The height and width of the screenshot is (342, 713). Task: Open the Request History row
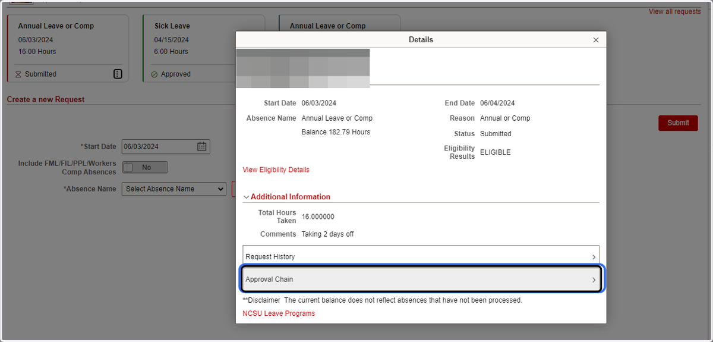click(421, 256)
